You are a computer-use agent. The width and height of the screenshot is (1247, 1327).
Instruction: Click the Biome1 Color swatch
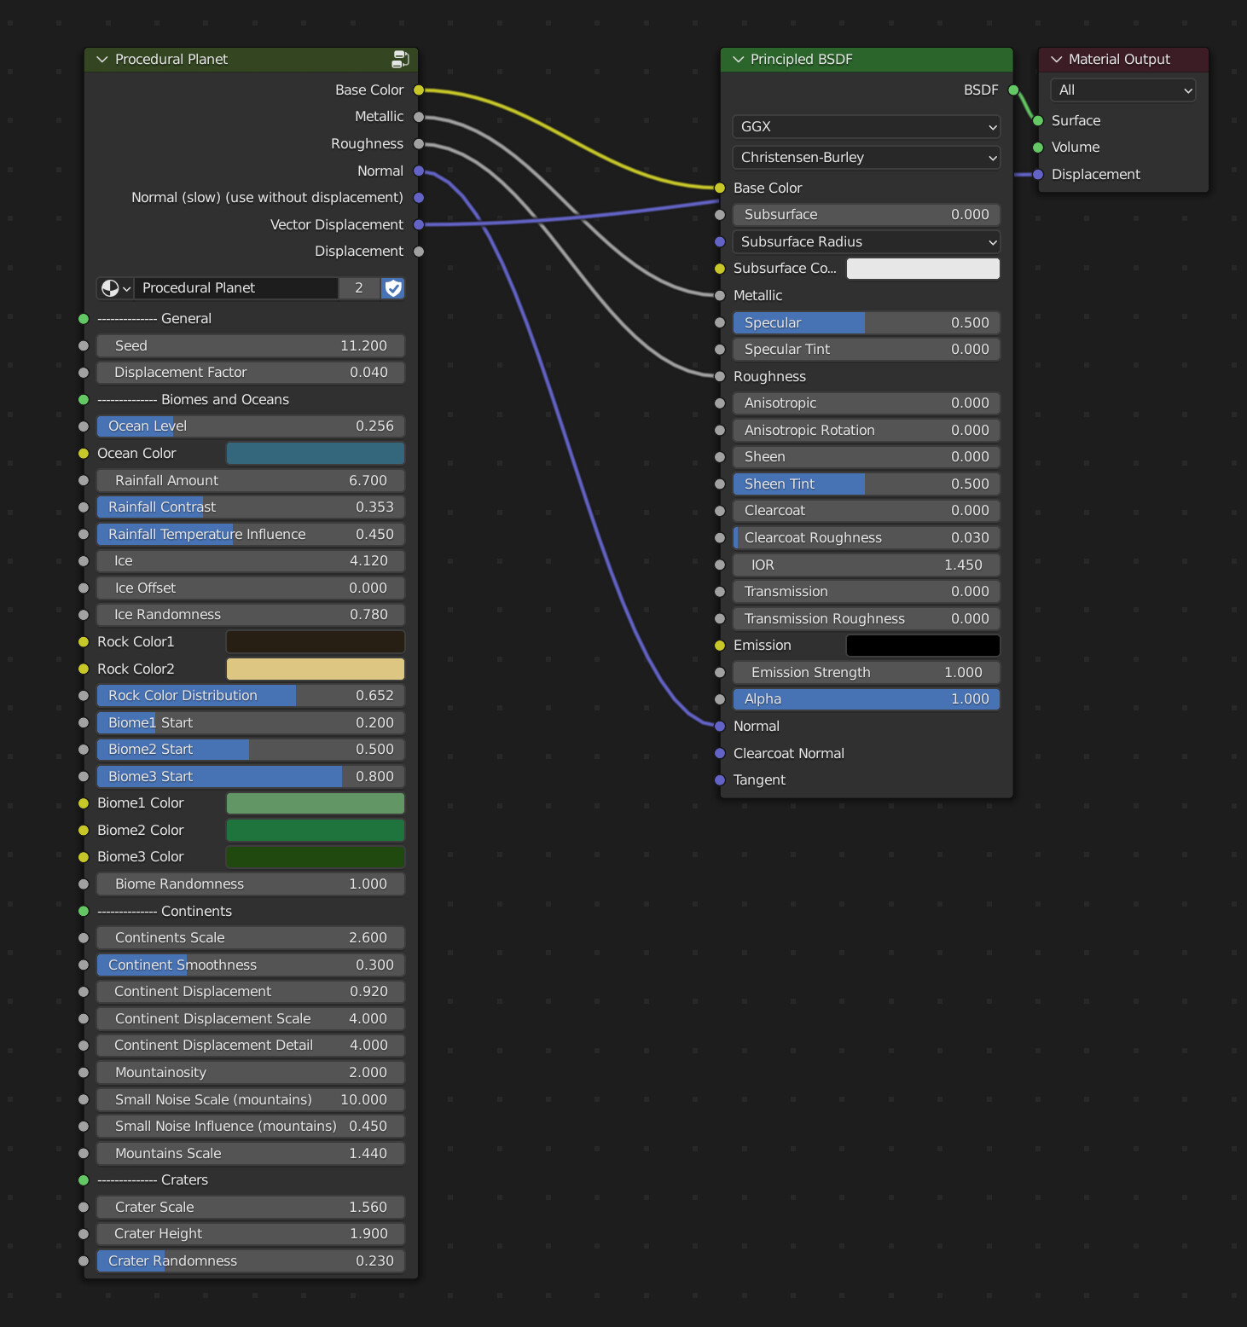315,803
